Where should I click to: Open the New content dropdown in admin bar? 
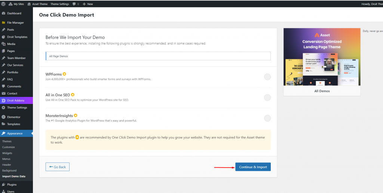88,4
